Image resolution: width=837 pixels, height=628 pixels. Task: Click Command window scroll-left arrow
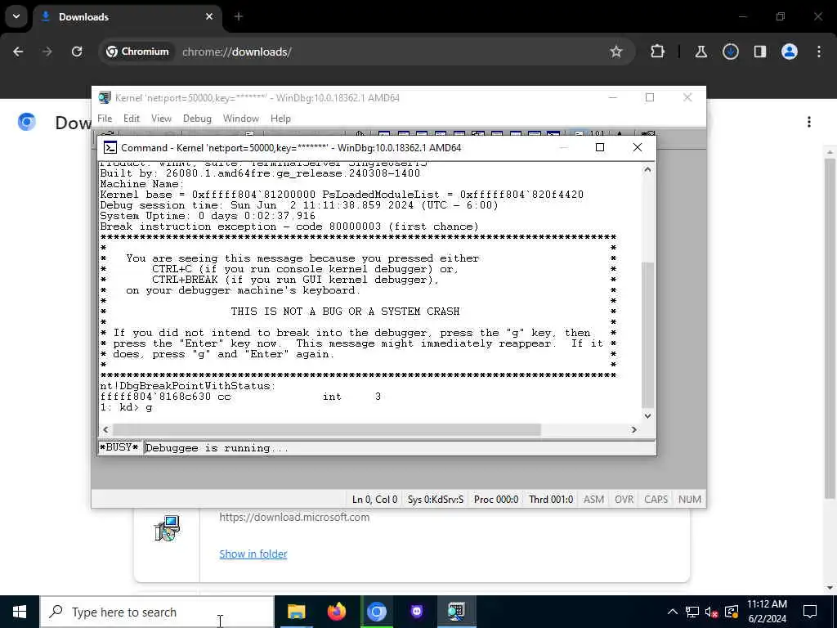click(x=105, y=429)
